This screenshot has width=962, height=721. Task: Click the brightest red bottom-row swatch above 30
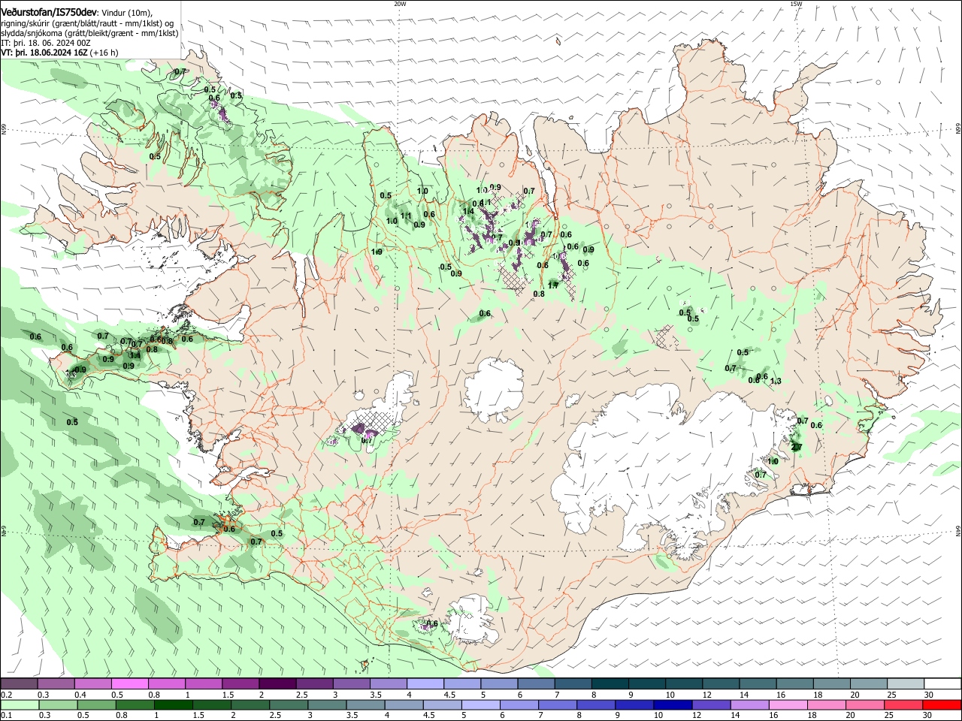[942, 705]
